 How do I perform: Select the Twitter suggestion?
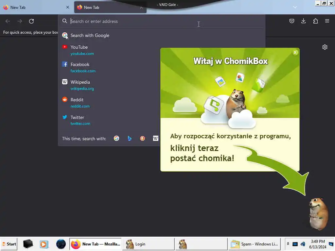109,120
